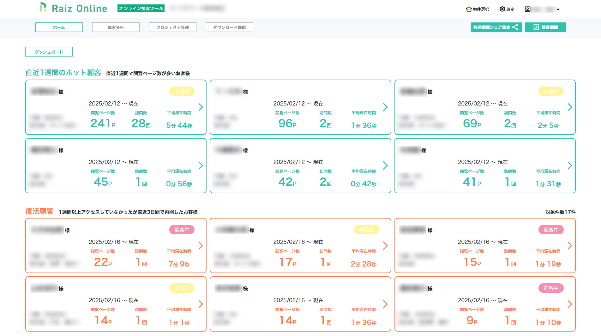
Task: Switch to the 顧客分析 tab
Action: click(116, 27)
